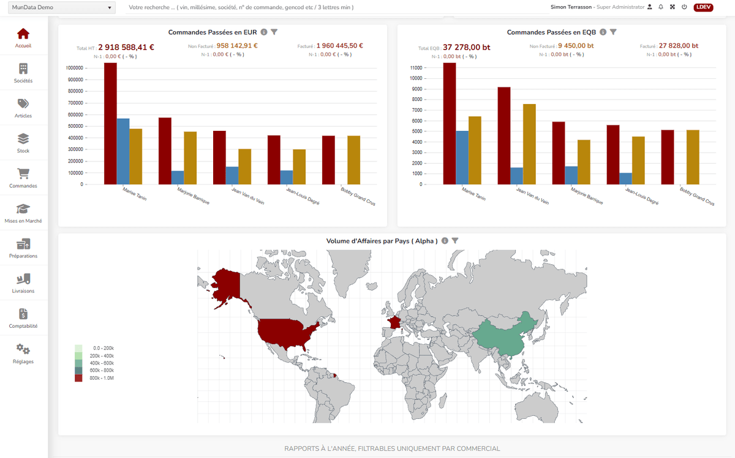This screenshot has height=458, width=735.
Task: Open the user profile icon
Action: (650, 7)
